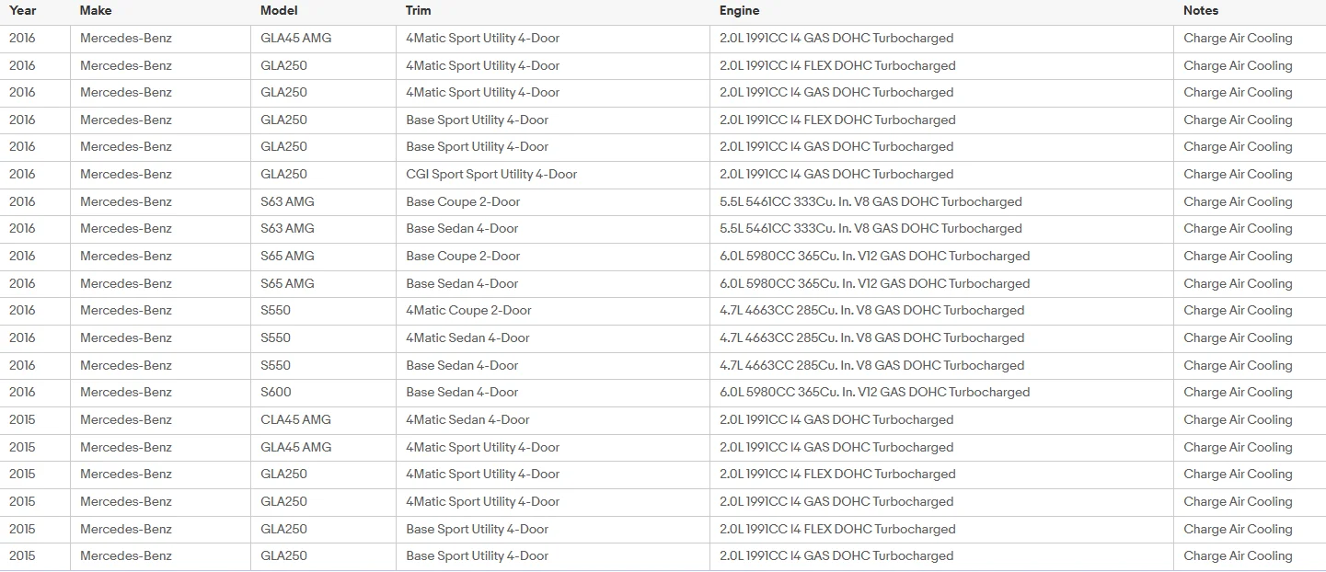
Task: Select "Charge Air Cooling" in the CLA45 AMG row
Action: [1238, 419]
